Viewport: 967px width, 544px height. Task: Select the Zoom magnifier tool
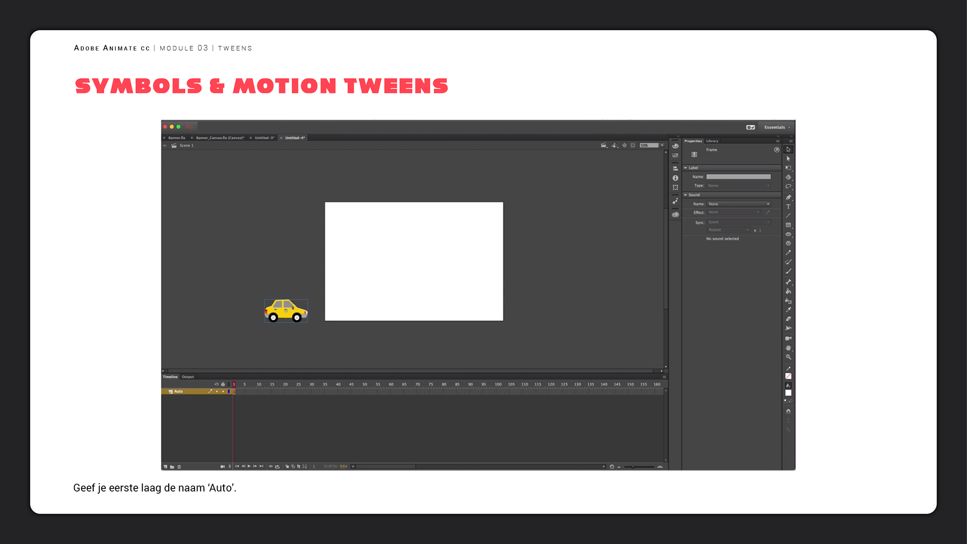788,357
